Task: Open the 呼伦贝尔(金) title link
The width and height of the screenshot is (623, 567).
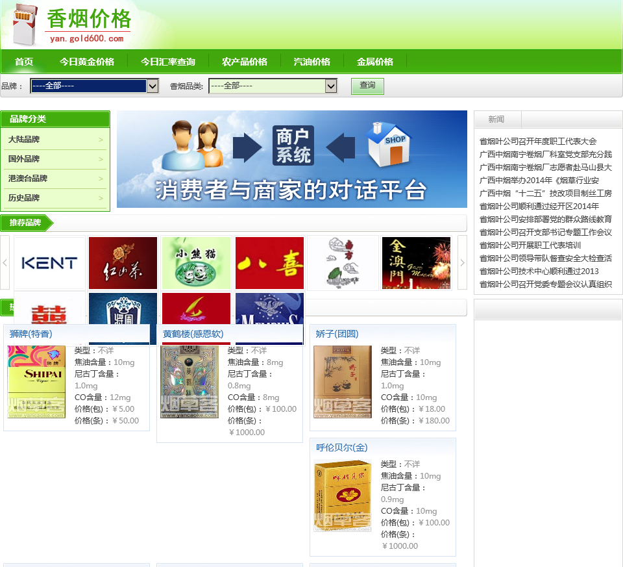Action: (x=342, y=447)
